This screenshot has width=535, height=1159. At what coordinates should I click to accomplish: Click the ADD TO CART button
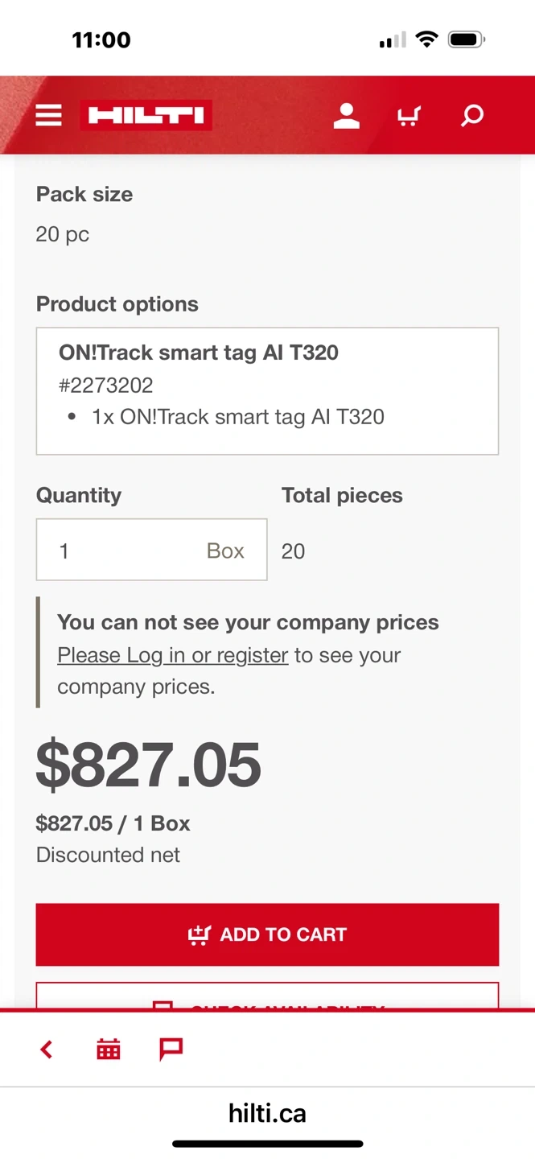(x=267, y=934)
